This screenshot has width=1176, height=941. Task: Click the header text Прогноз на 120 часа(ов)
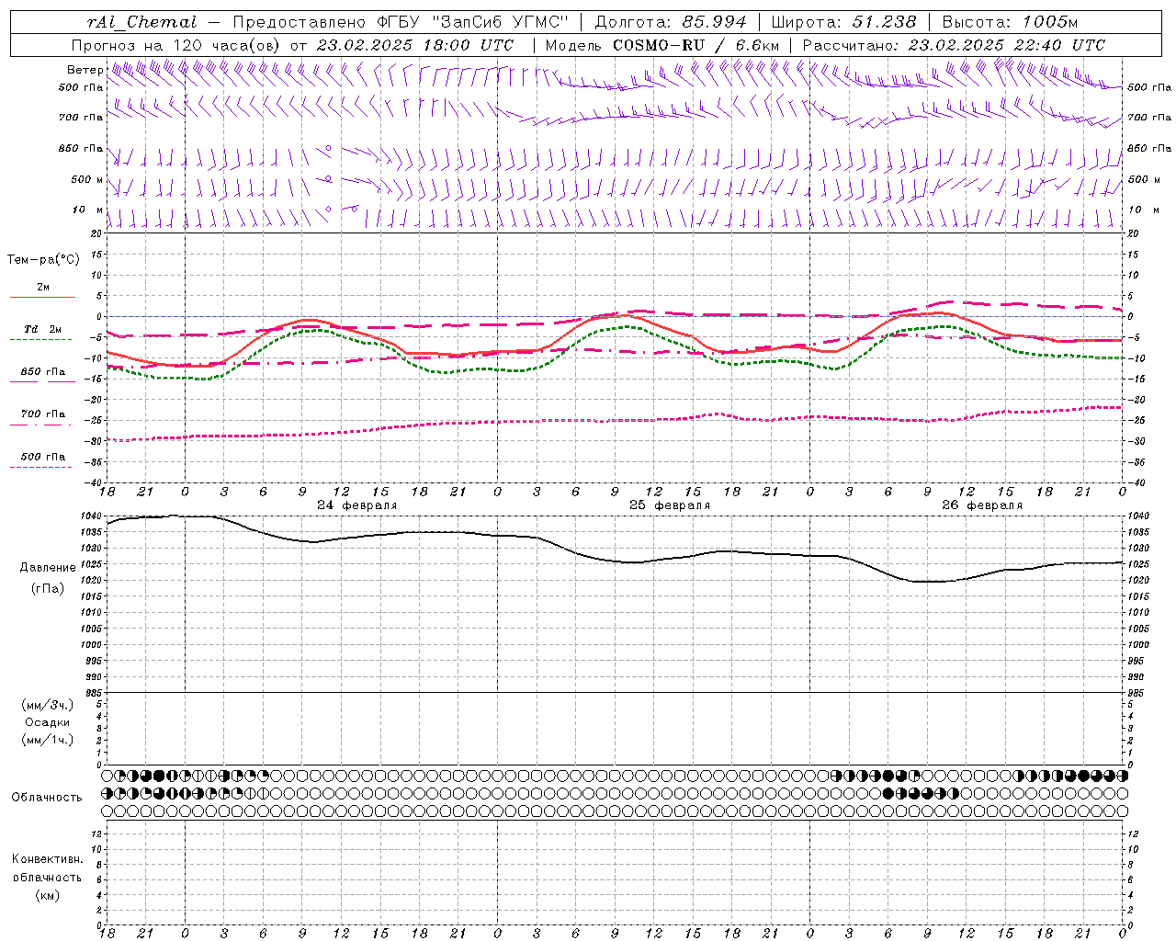tap(177, 45)
